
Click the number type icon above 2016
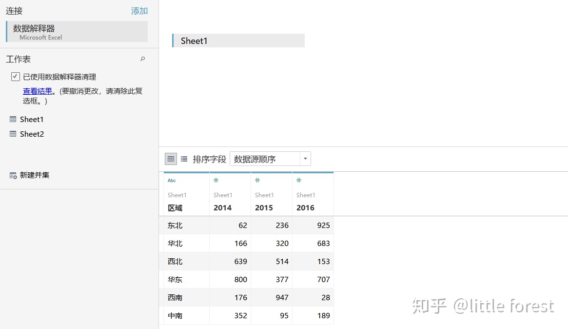(x=299, y=180)
